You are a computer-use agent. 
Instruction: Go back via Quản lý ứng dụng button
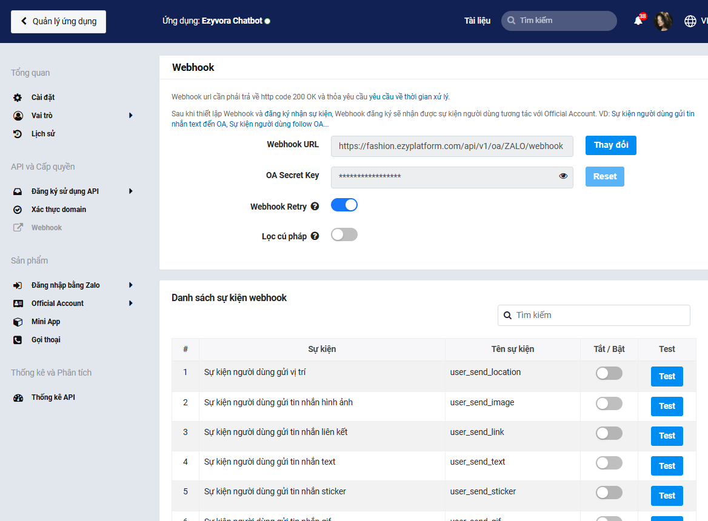point(59,22)
